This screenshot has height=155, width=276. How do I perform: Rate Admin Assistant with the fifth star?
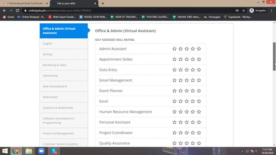pos(199,49)
